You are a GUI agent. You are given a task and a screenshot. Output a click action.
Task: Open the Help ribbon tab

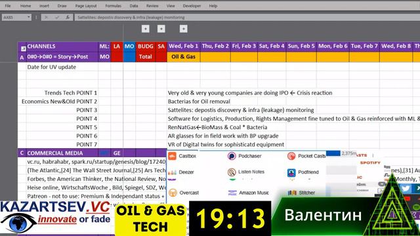[x=213, y=6]
